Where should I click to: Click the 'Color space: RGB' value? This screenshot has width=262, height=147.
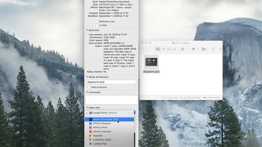[106, 40]
